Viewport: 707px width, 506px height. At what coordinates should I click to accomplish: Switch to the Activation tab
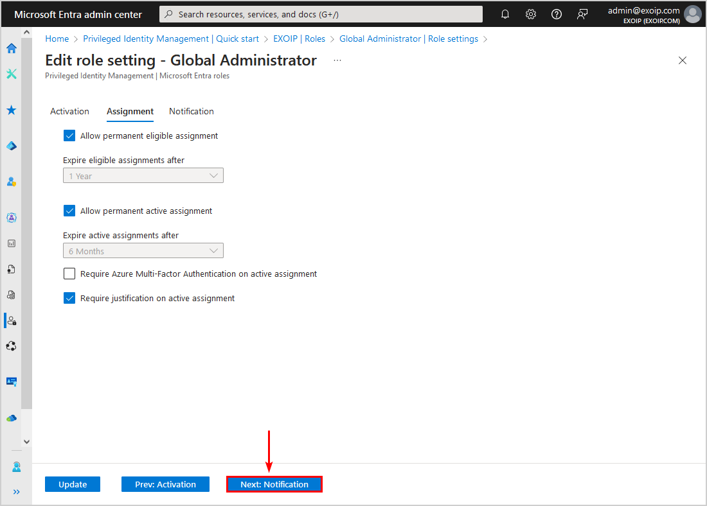(x=69, y=111)
